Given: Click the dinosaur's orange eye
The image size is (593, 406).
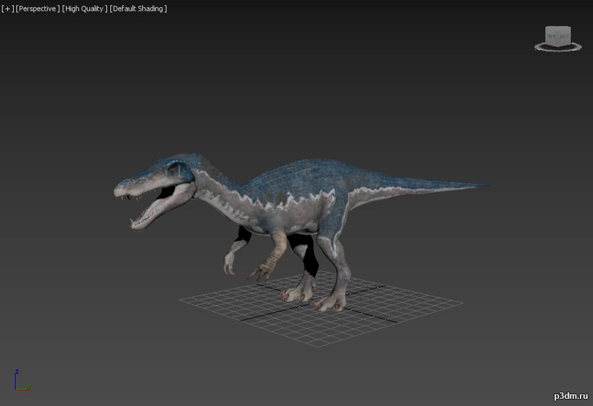Looking at the screenshot, I should pyautogui.click(x=174, y=168).
